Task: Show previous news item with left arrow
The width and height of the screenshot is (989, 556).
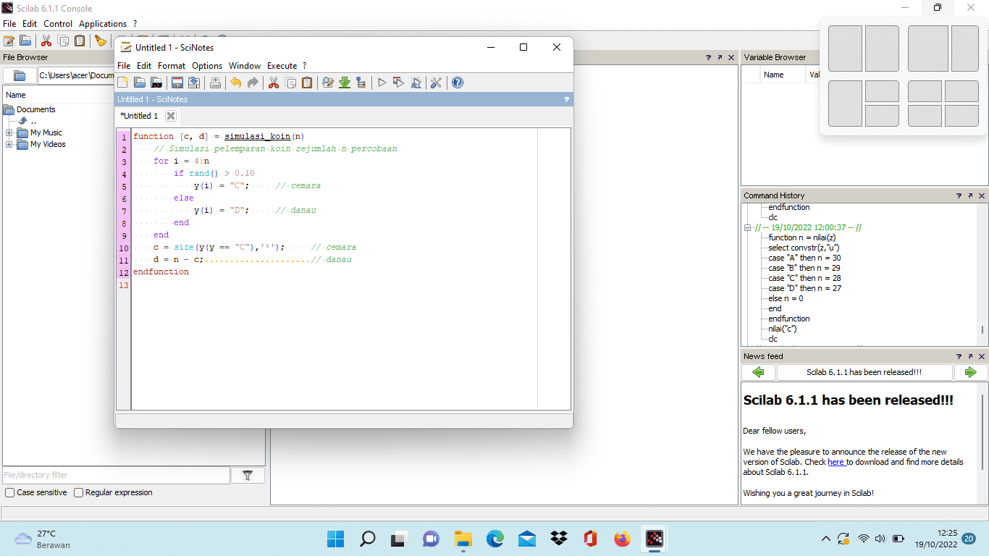Action: 758,372
